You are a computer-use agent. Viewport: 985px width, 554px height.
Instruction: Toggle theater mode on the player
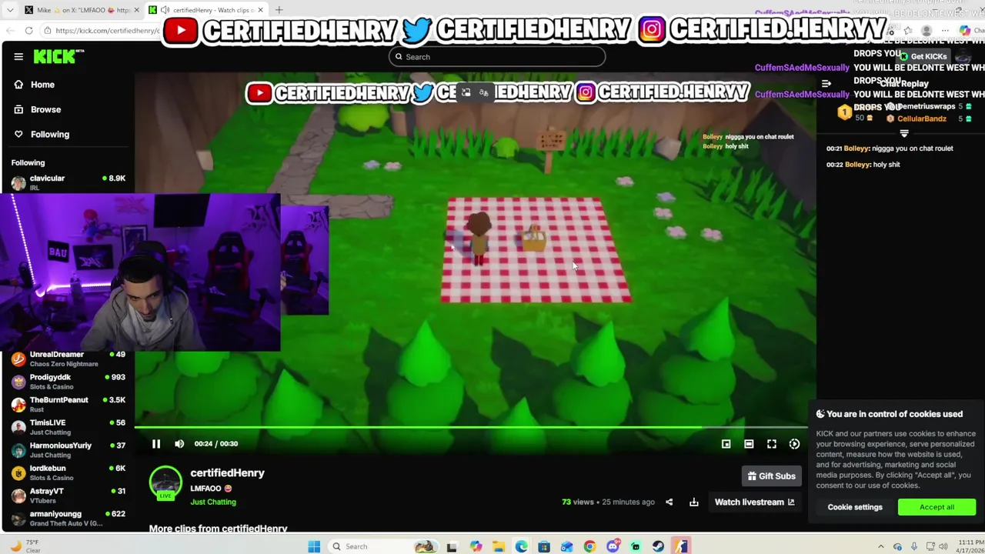pos(749,444)
